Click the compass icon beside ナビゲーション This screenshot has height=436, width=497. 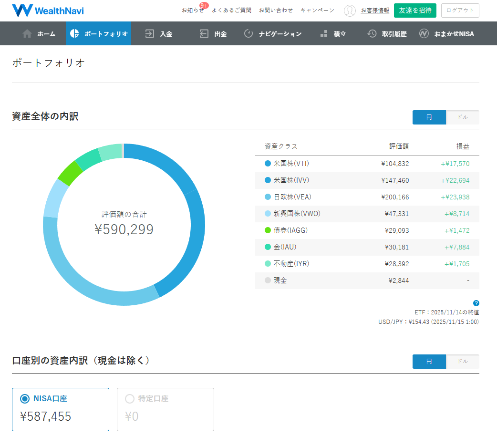(x=248, y=34)
